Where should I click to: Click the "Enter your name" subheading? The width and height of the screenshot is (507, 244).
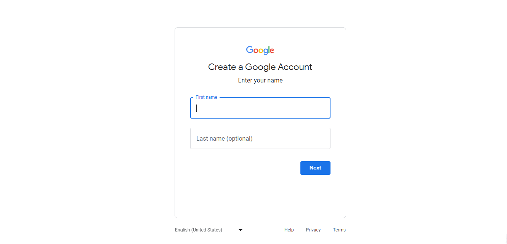point(260,81)
